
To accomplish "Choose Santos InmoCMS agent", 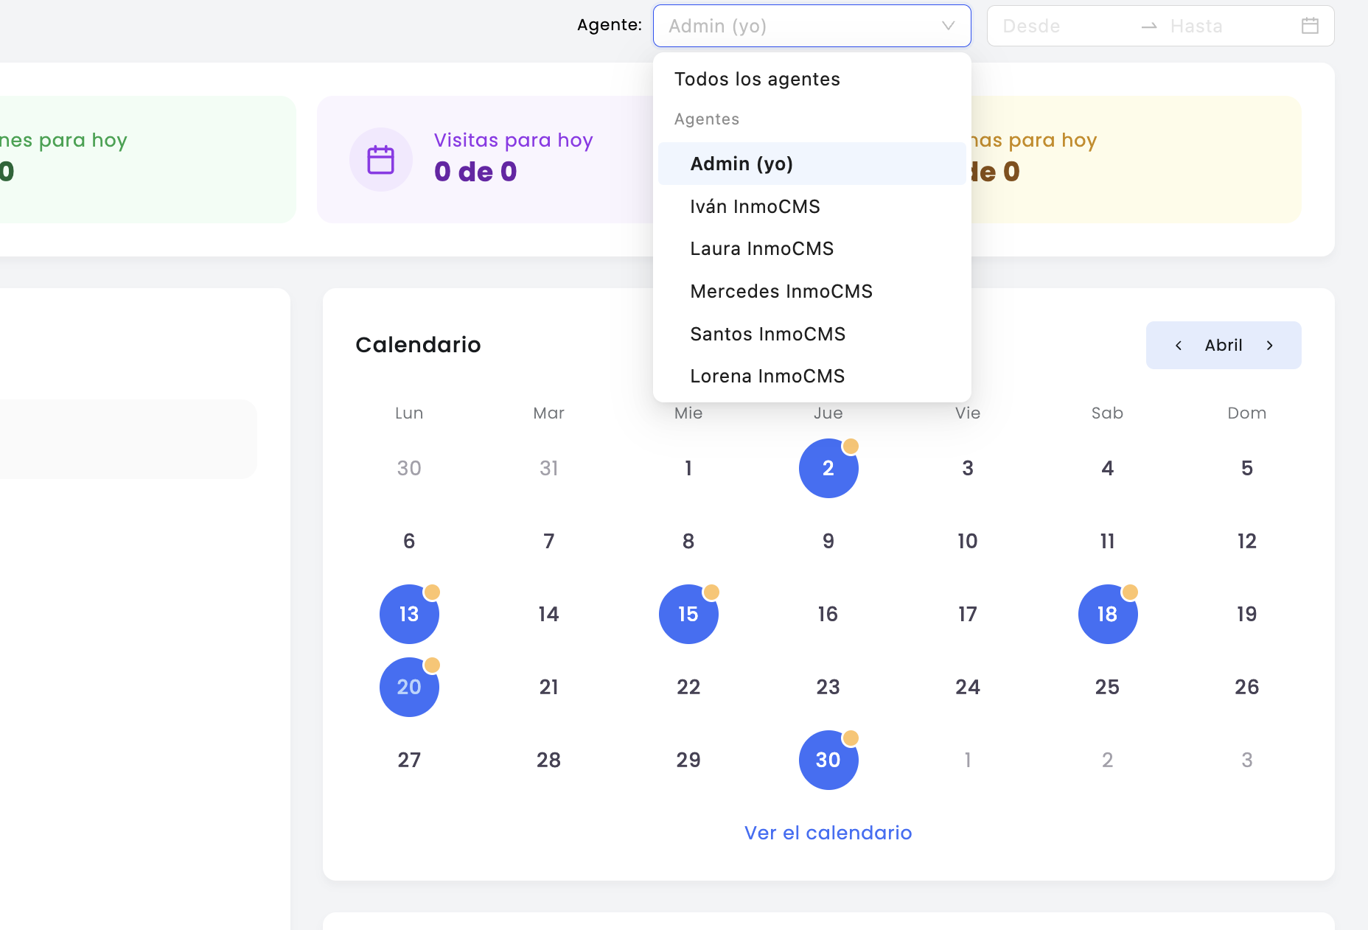I will [x=812, y=334].
